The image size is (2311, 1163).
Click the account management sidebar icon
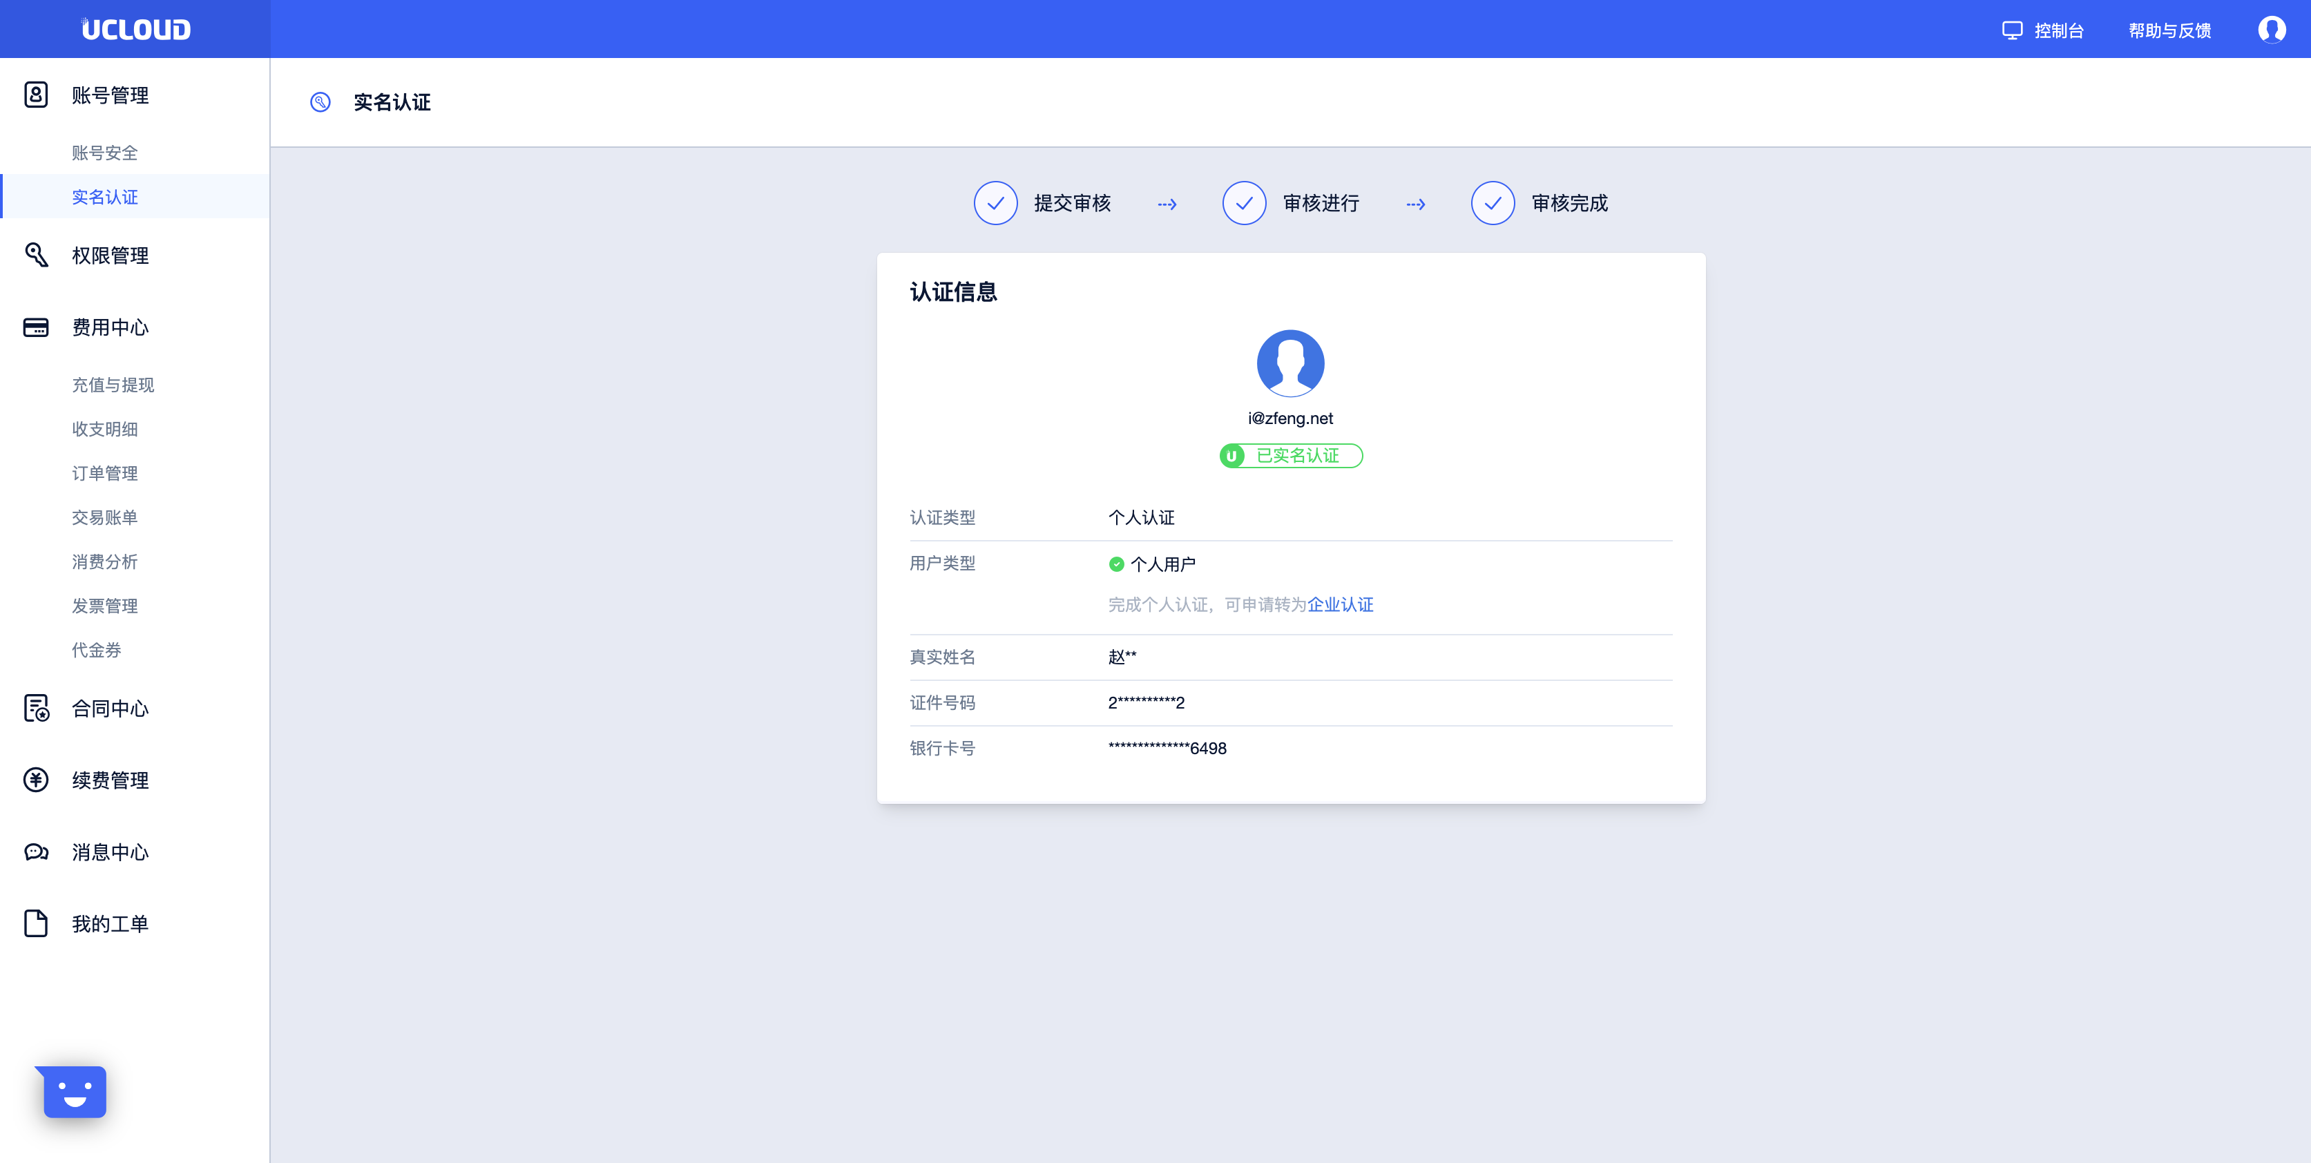36,95
